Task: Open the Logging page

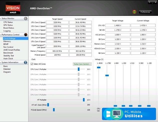Action: click(7, 31)
